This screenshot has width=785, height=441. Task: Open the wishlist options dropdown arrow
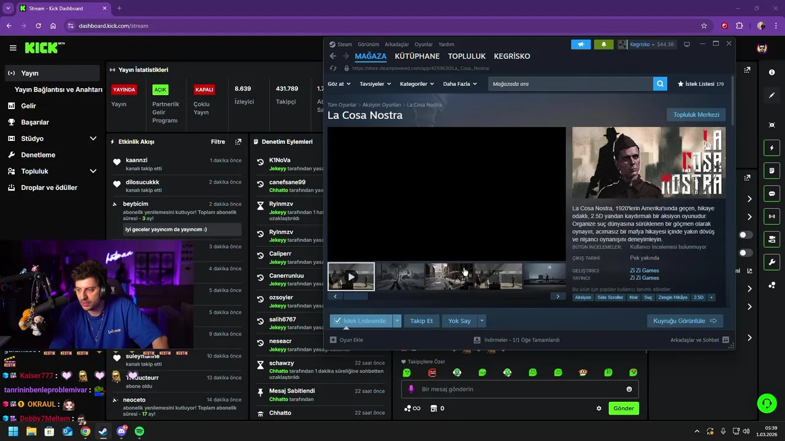tap(397, 321)
